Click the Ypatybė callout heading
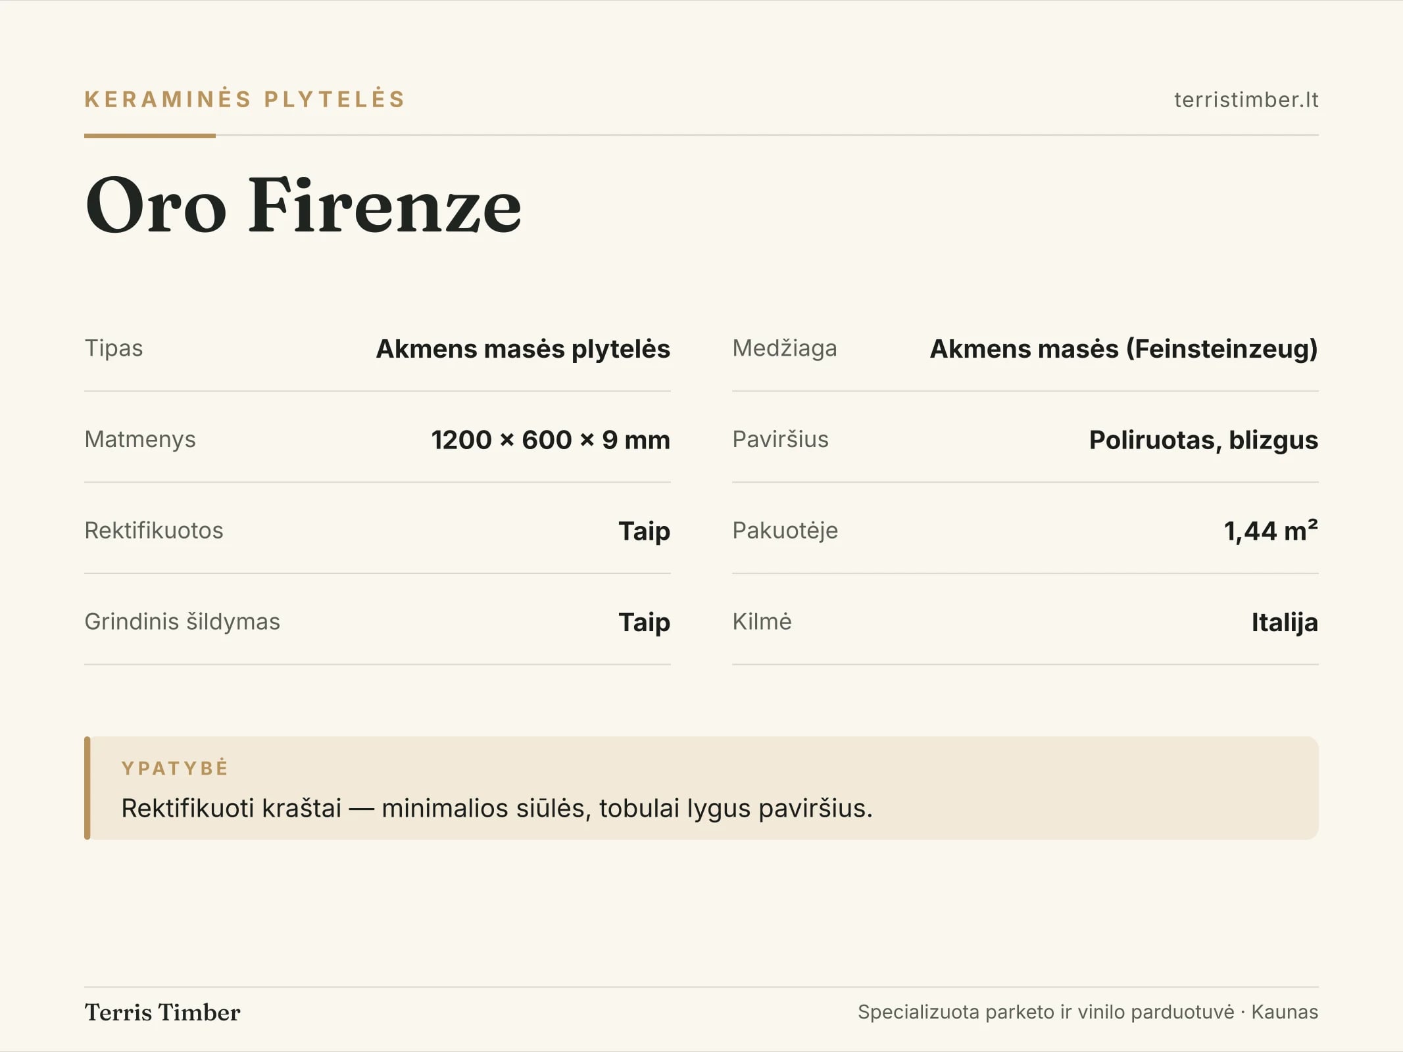1403x1052 pixels. [x=175, y=768]
